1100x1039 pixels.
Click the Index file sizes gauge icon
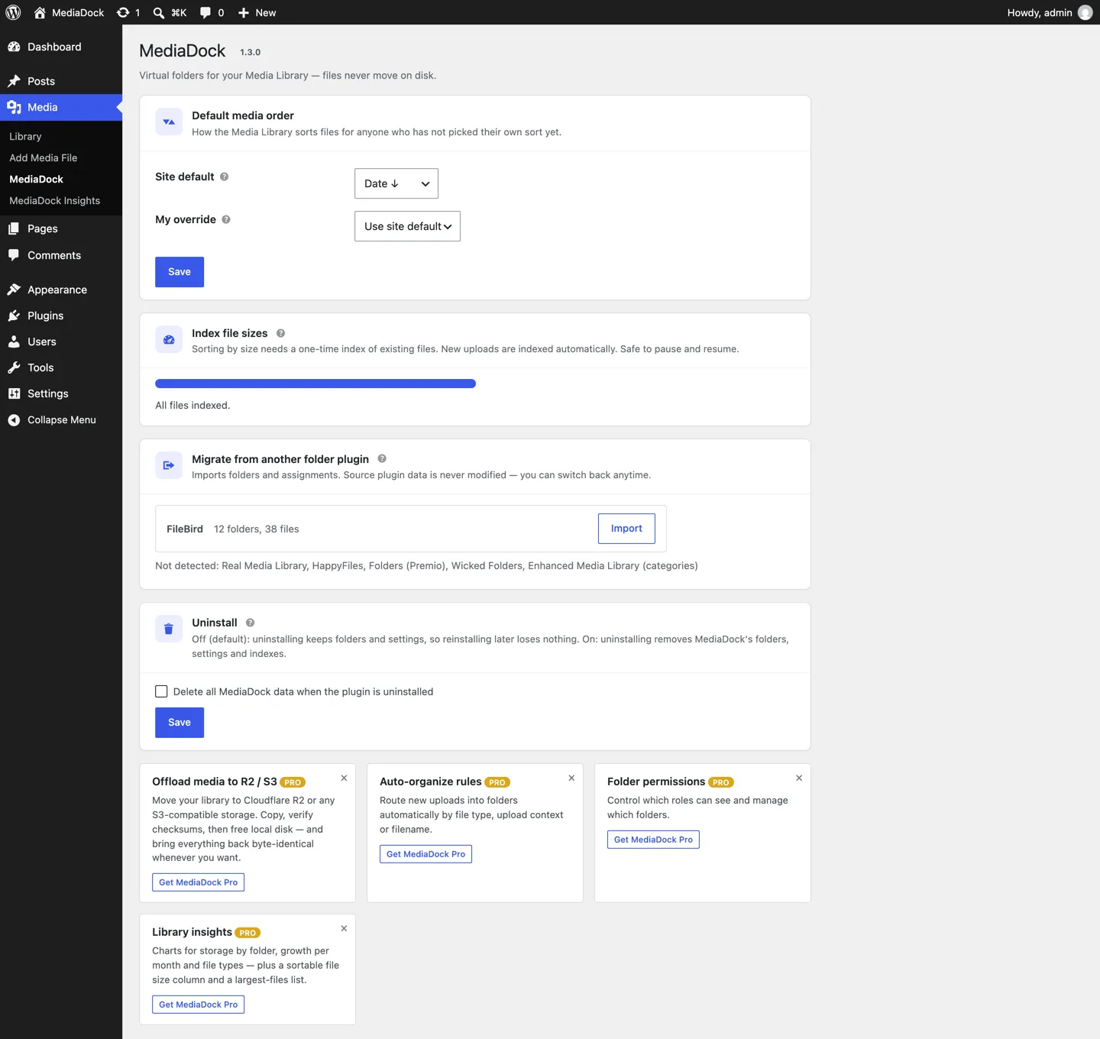coord(169,339)
